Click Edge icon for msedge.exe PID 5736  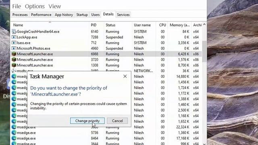[14, 133]
